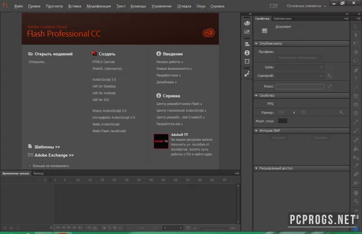The image size is (362, 234).
Task: Collapse the Опубликовать section
Action: point(256,43)
